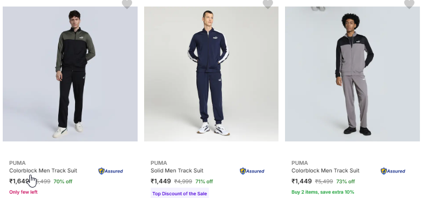Open grey and black track suit image
421x198 pixels.
pyautogui.click(x=352, y=74)
